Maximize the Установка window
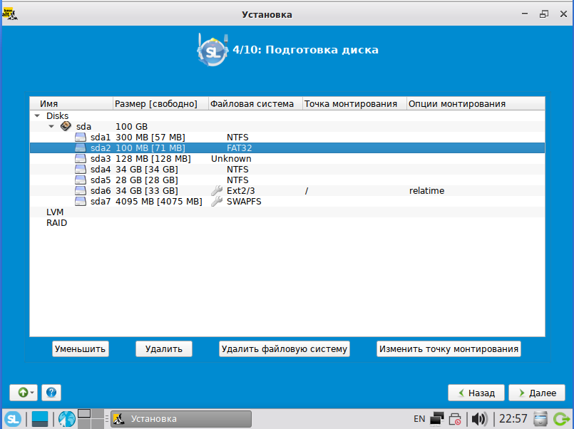Image resolution: width=574 pixels, height=429 pixels. tap(544, 14)
